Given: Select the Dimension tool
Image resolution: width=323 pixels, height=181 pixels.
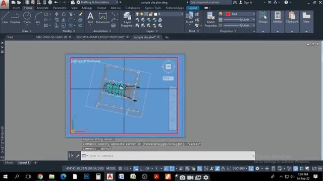Looking at the screenshot, I should click(x=102, y=18).
